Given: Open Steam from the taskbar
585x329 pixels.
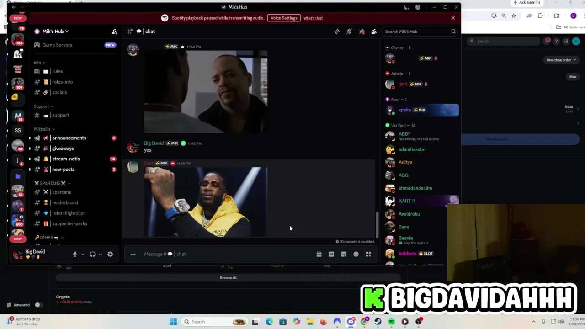Looking at the screenshot, I should click(x=378, y=322).
